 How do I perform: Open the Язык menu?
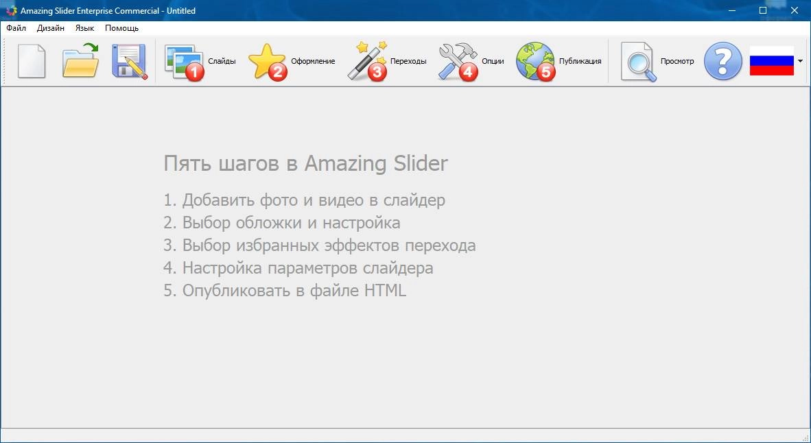coord(85,28)
